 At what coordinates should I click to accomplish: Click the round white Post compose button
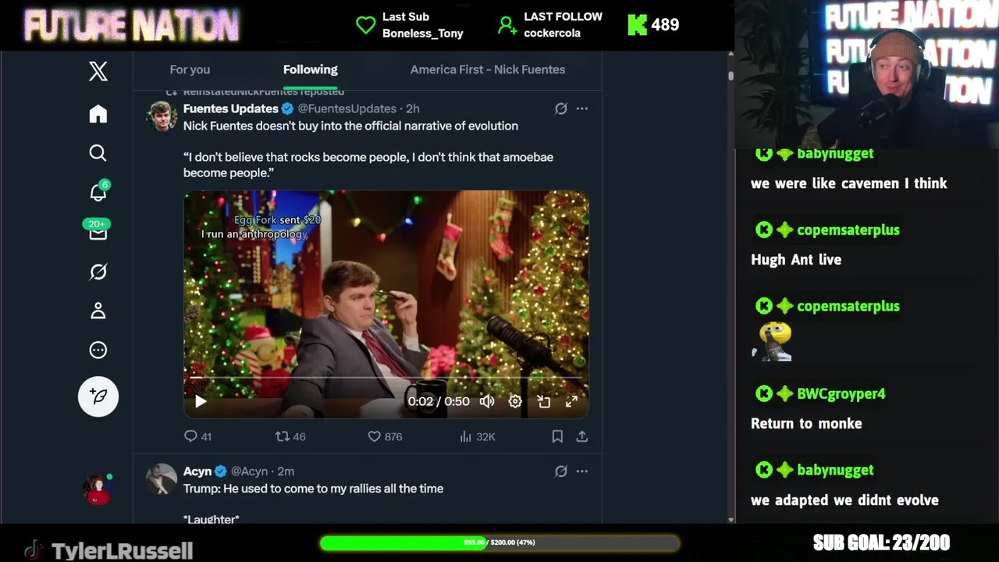pyautogui.click(x=98, y=397)
